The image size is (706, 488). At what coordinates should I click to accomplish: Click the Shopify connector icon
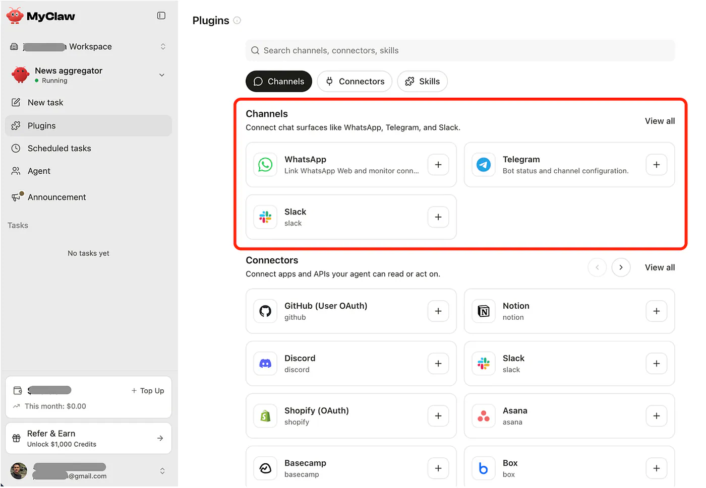[265, 416]
